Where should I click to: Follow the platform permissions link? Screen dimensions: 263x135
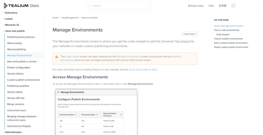tap(177, 57)
